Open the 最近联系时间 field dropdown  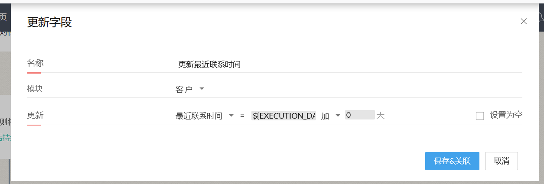click(199, 116)
